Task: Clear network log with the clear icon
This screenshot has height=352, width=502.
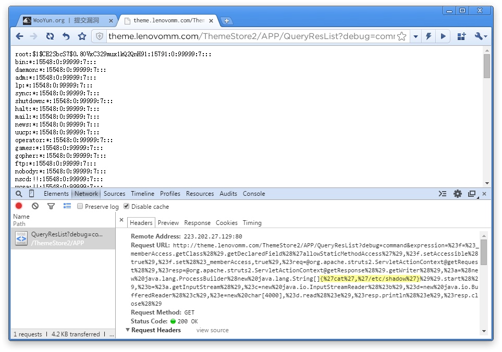Action: (35, 206)
